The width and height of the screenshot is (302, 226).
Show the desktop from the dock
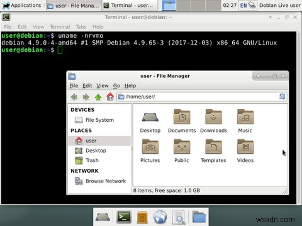[x=103, y=217]
